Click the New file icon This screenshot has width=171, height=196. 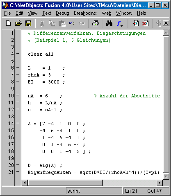(9, 23)
